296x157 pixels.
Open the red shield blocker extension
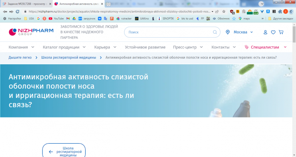tap(232, 12)
